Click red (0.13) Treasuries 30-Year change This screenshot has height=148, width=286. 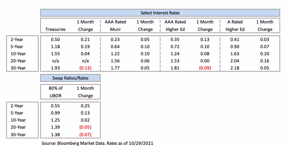[85, 68]
